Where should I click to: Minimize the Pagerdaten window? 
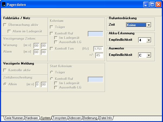coord(146,4)
